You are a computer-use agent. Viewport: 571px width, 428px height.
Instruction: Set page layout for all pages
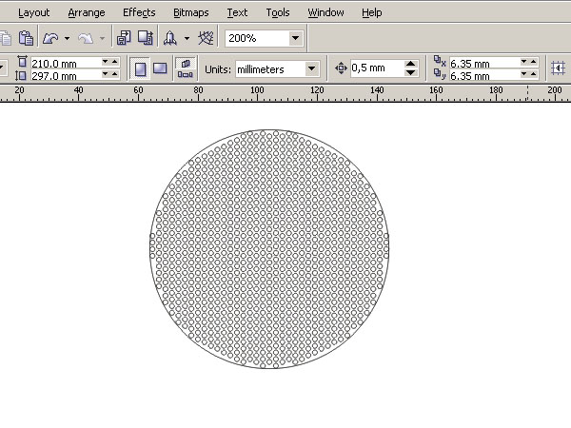[x=186, y=64]
